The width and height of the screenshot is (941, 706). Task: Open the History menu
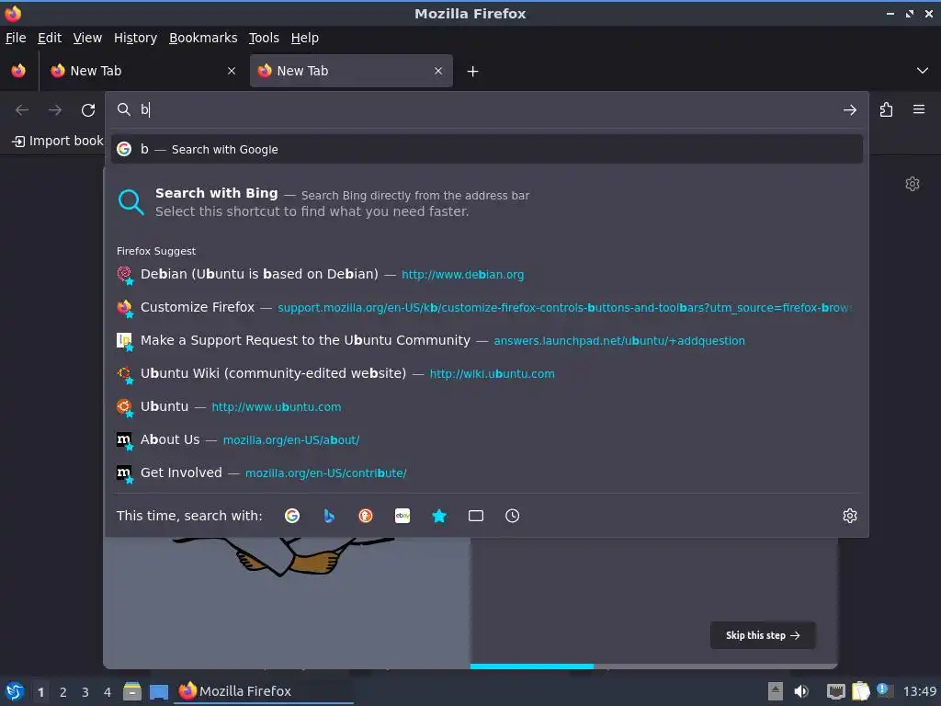click(x=135, y=38)
